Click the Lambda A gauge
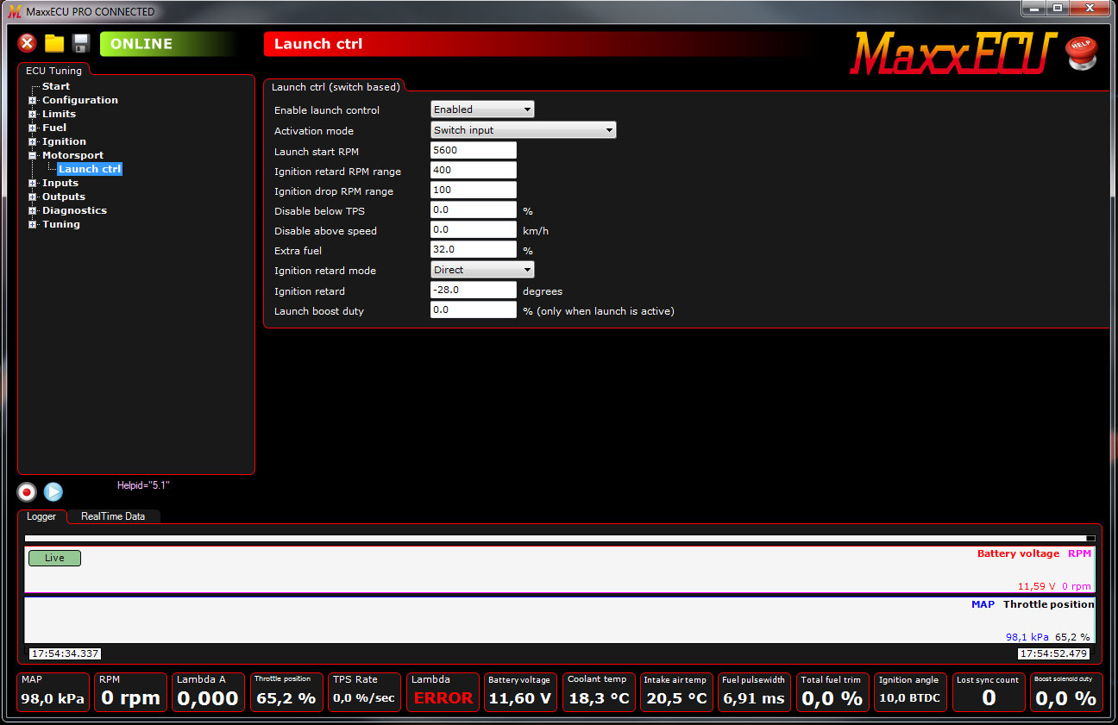 pos(208,692)
